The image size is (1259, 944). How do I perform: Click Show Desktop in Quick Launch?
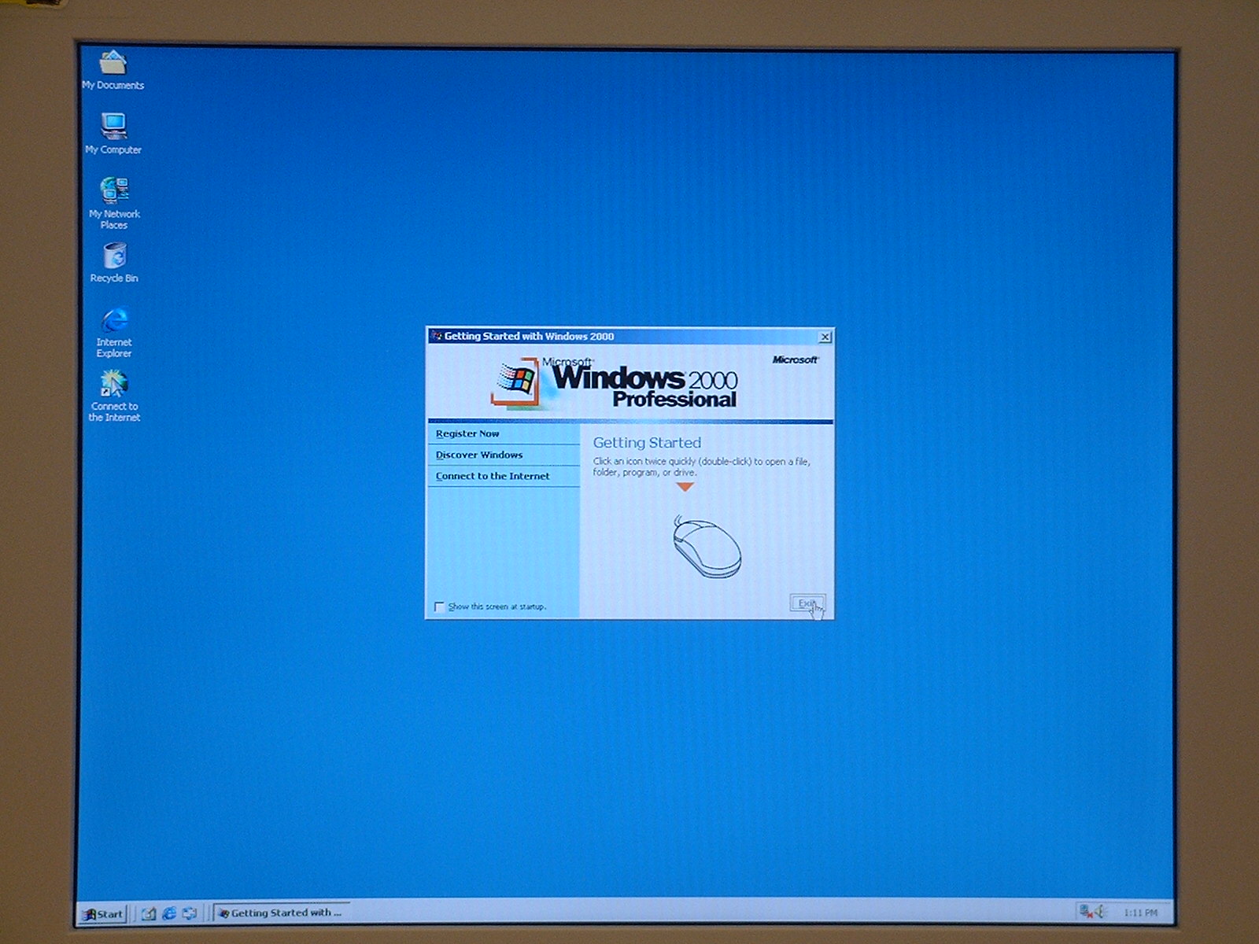[148, 913]
